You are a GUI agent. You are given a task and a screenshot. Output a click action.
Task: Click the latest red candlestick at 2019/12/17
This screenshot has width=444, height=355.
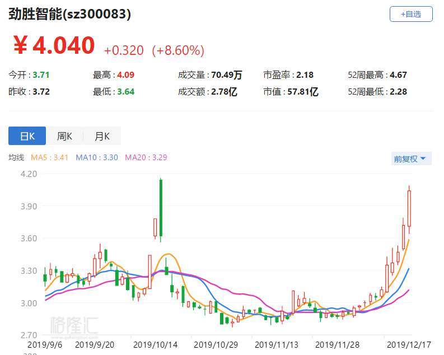[409, 209]
